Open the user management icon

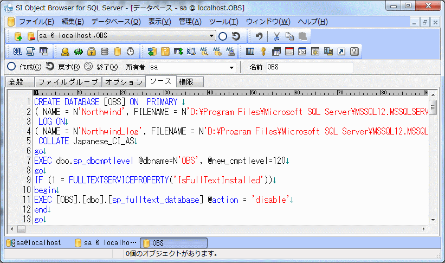[65, 52]
